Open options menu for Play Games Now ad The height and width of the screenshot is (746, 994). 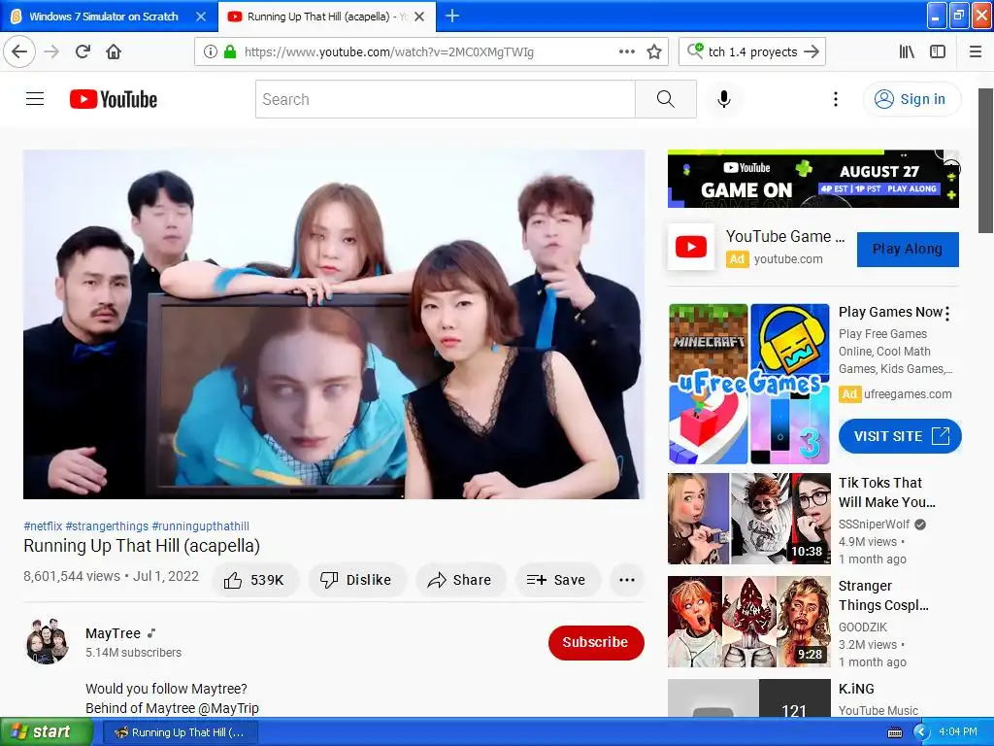pos(947,313)
